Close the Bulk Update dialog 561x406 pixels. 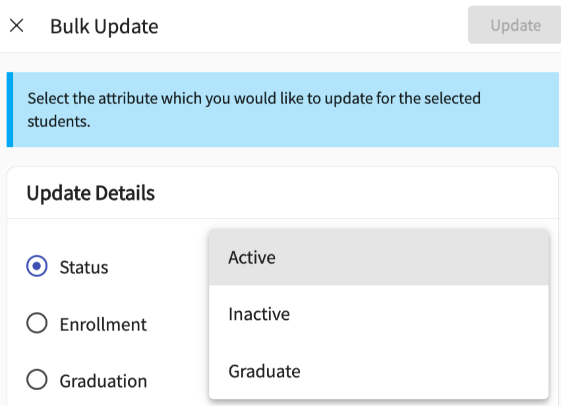16,26
